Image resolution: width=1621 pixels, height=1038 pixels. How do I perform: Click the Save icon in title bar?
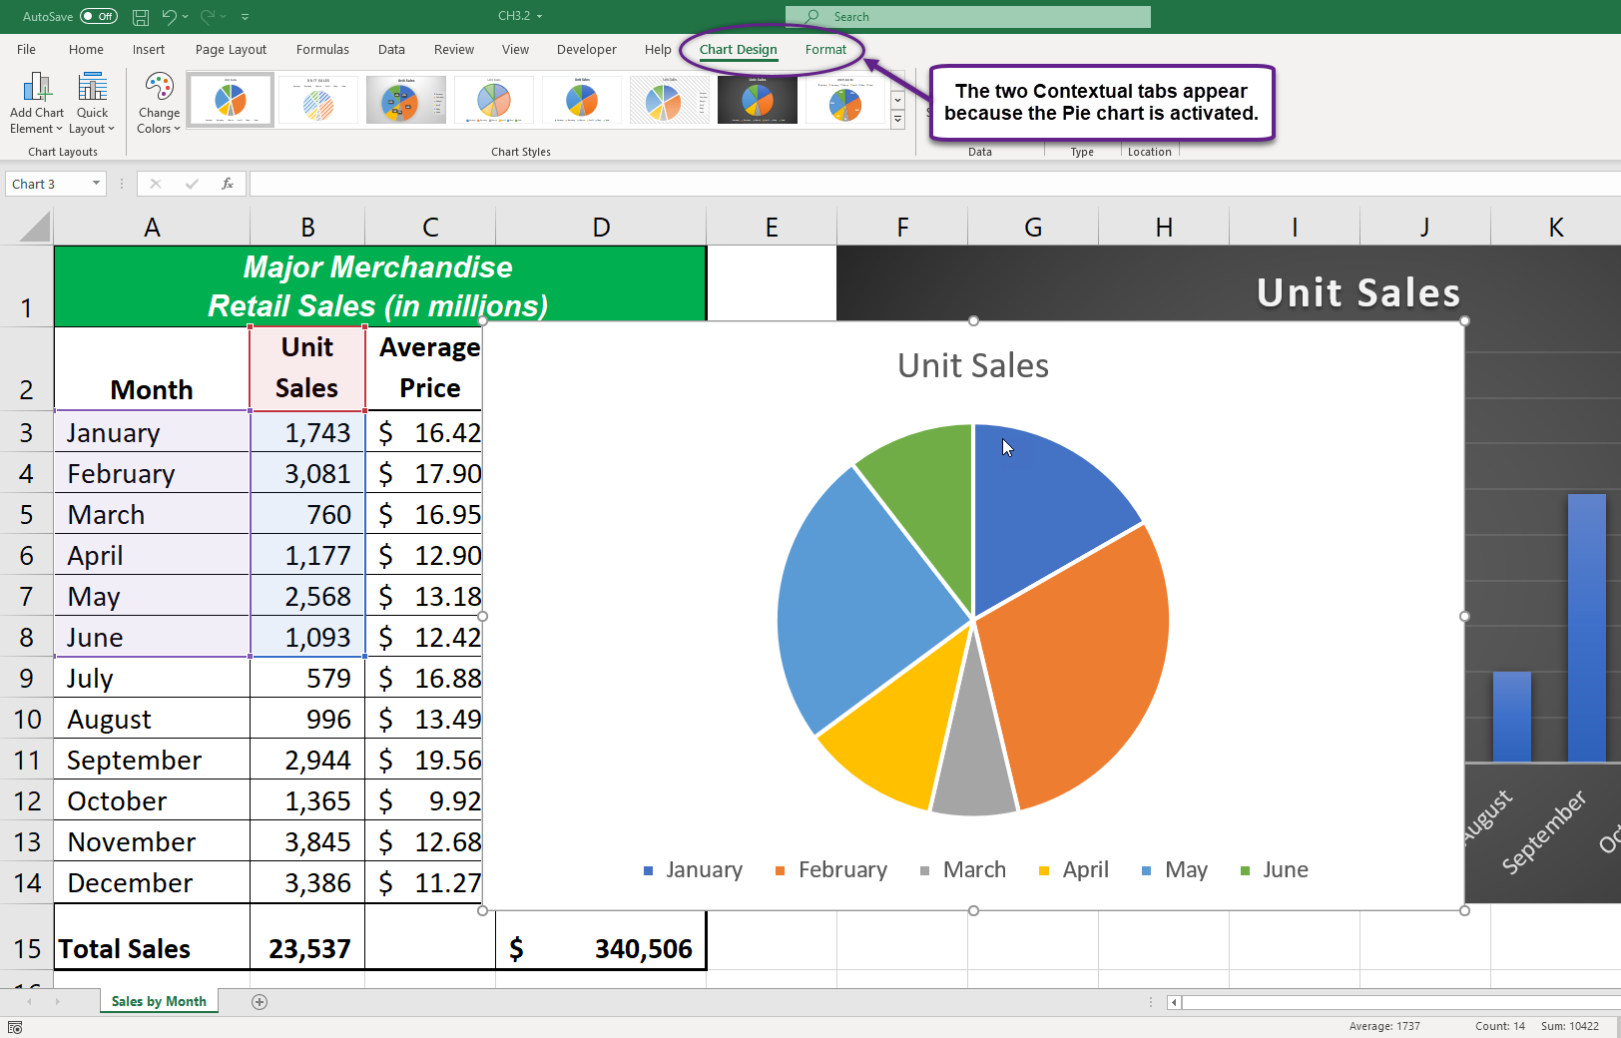(141, 17)
